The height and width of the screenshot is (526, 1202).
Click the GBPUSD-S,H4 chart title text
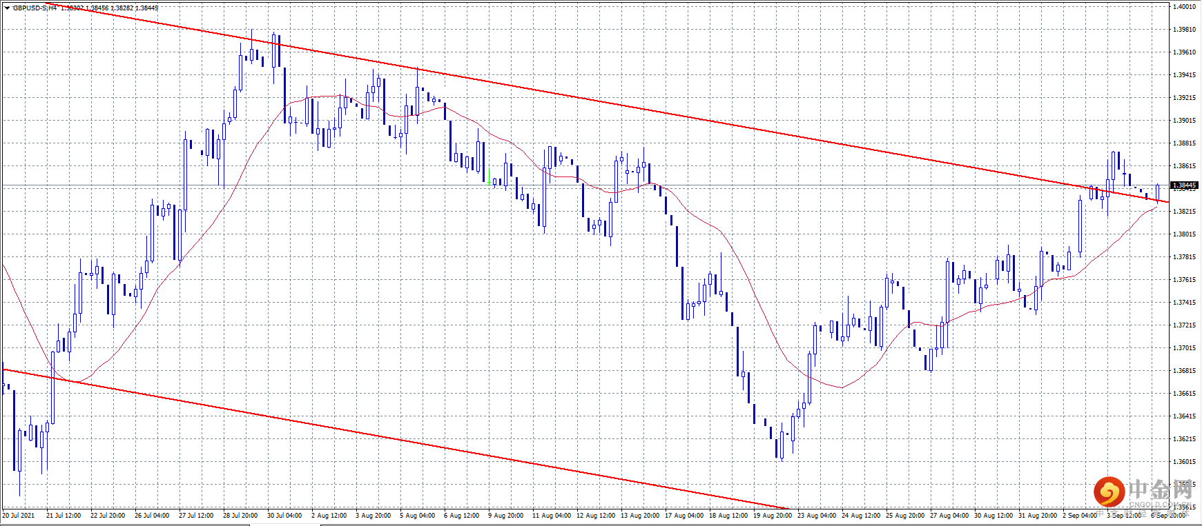click(x=35, y=8)
